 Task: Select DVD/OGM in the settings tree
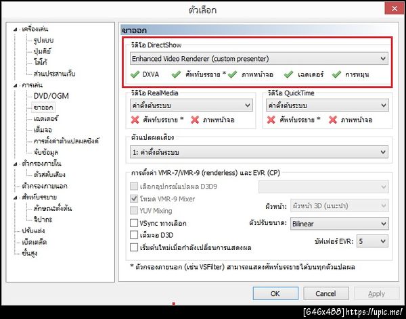[x=51, y=96]
